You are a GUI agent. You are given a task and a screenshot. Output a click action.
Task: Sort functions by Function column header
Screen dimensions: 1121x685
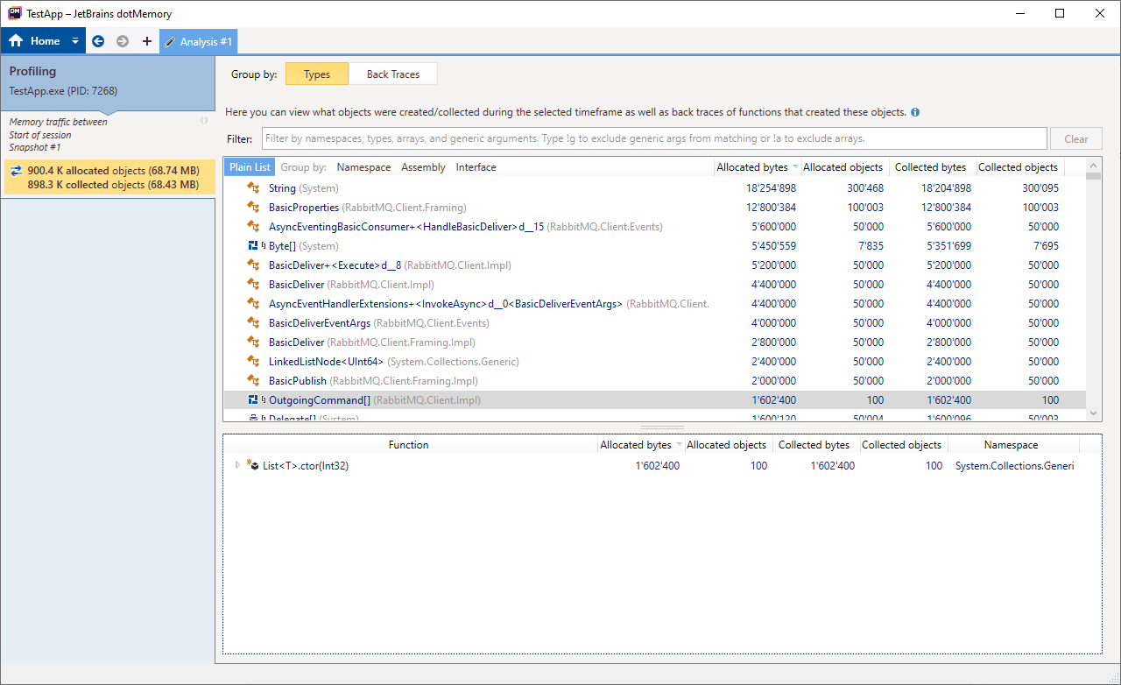point(409,445)
